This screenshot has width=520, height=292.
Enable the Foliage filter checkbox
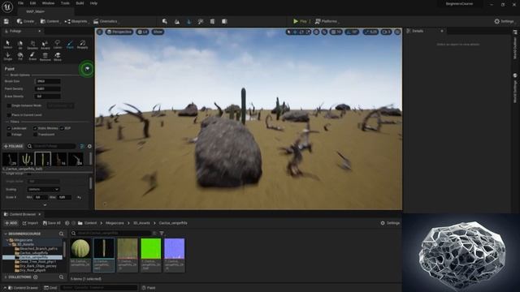pyautogui.click(x=9, y=135)
